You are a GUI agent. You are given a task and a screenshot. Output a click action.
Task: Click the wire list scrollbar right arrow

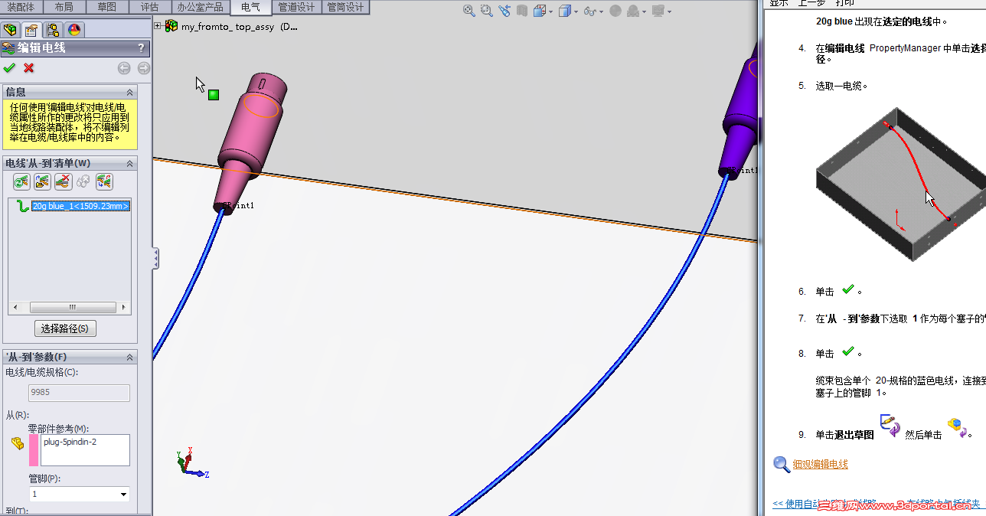125,307
